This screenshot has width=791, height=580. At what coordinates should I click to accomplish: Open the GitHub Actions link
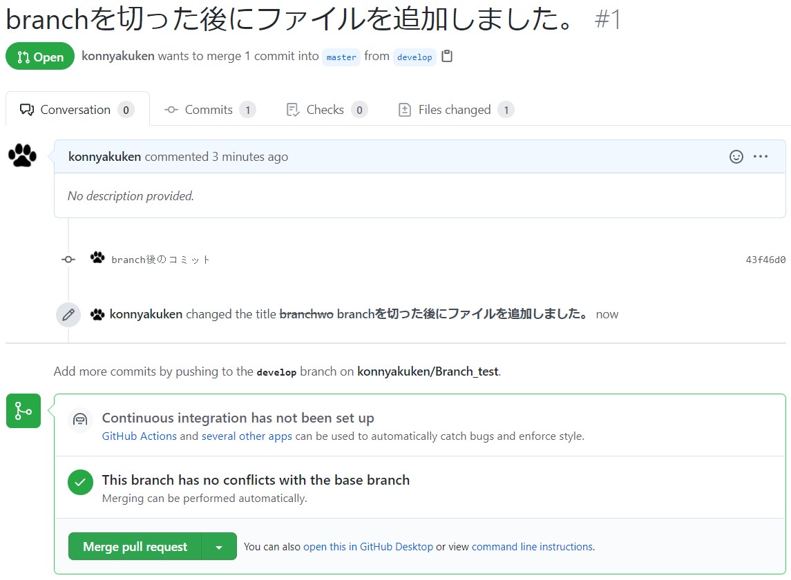[x=140, y=436]
